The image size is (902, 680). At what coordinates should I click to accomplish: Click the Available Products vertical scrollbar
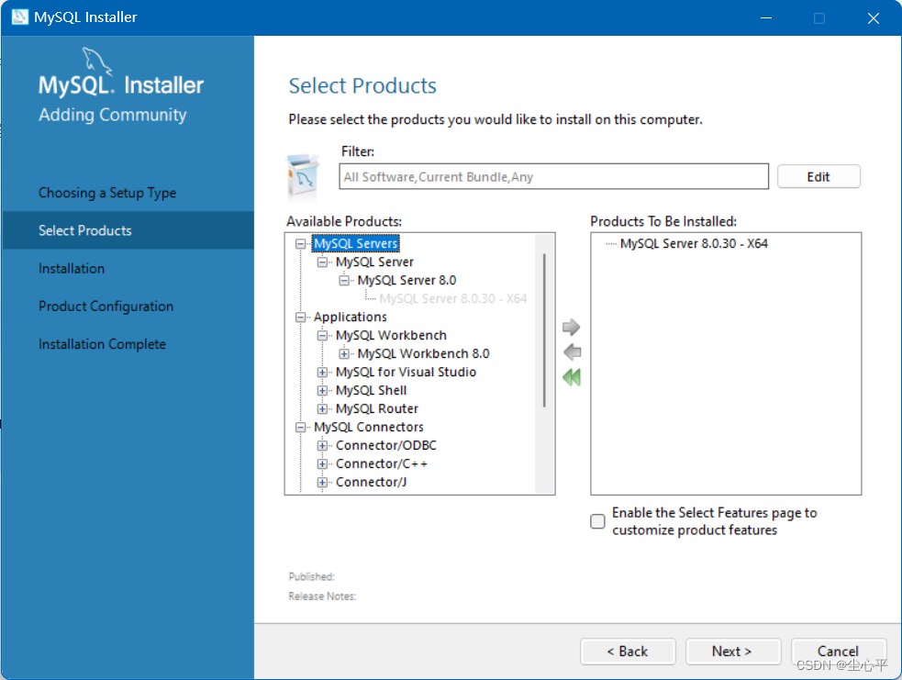544,330
